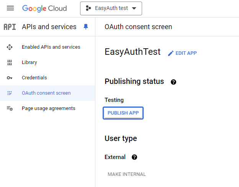
Task: Unpin the APIs and services panel
Action: pyautogui.click(x=86, y=27)
